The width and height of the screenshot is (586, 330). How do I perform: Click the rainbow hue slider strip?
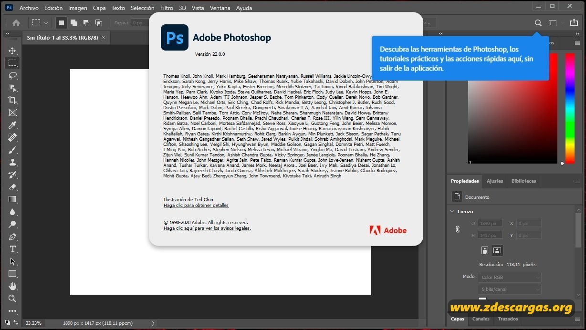pos(570,108)
